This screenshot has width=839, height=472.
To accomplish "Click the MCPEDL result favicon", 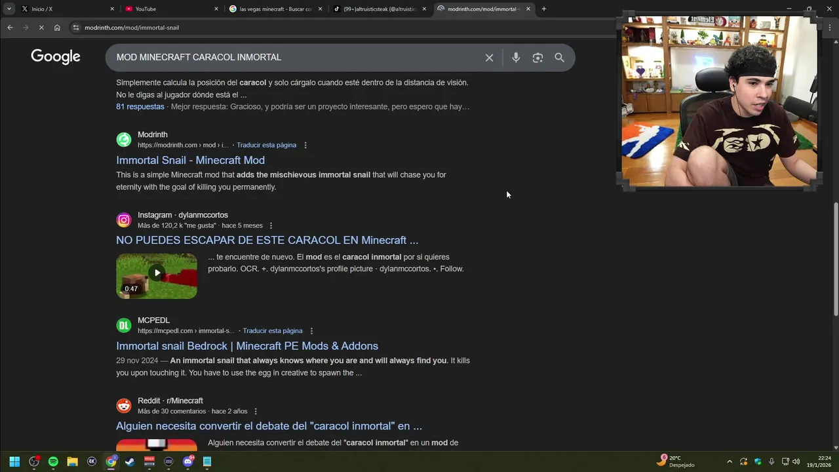I will (x=124, y=325).
